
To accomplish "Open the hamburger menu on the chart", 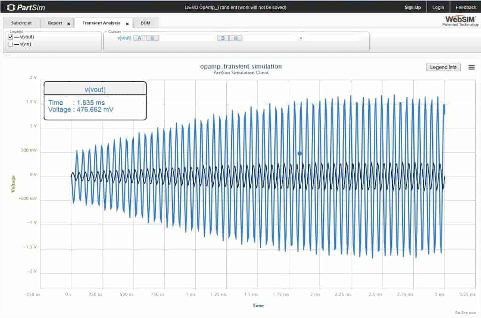I will [x=472, y=67].
